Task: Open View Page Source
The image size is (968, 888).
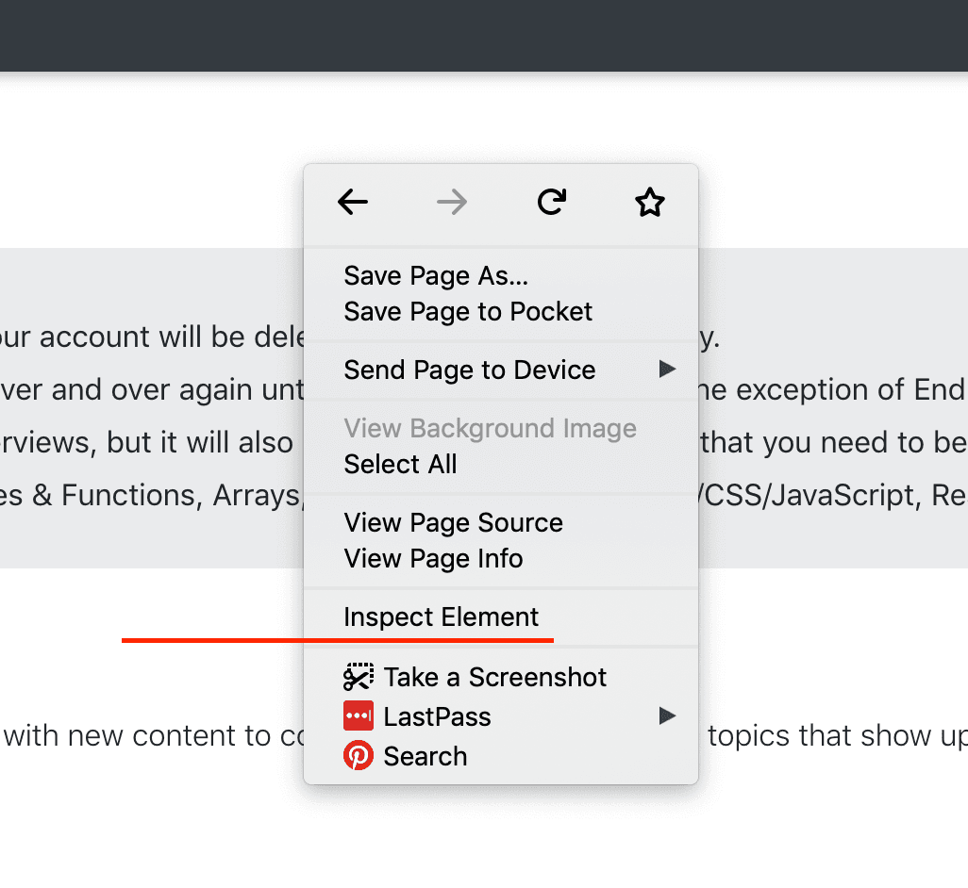Action: (x=453, y=523)
